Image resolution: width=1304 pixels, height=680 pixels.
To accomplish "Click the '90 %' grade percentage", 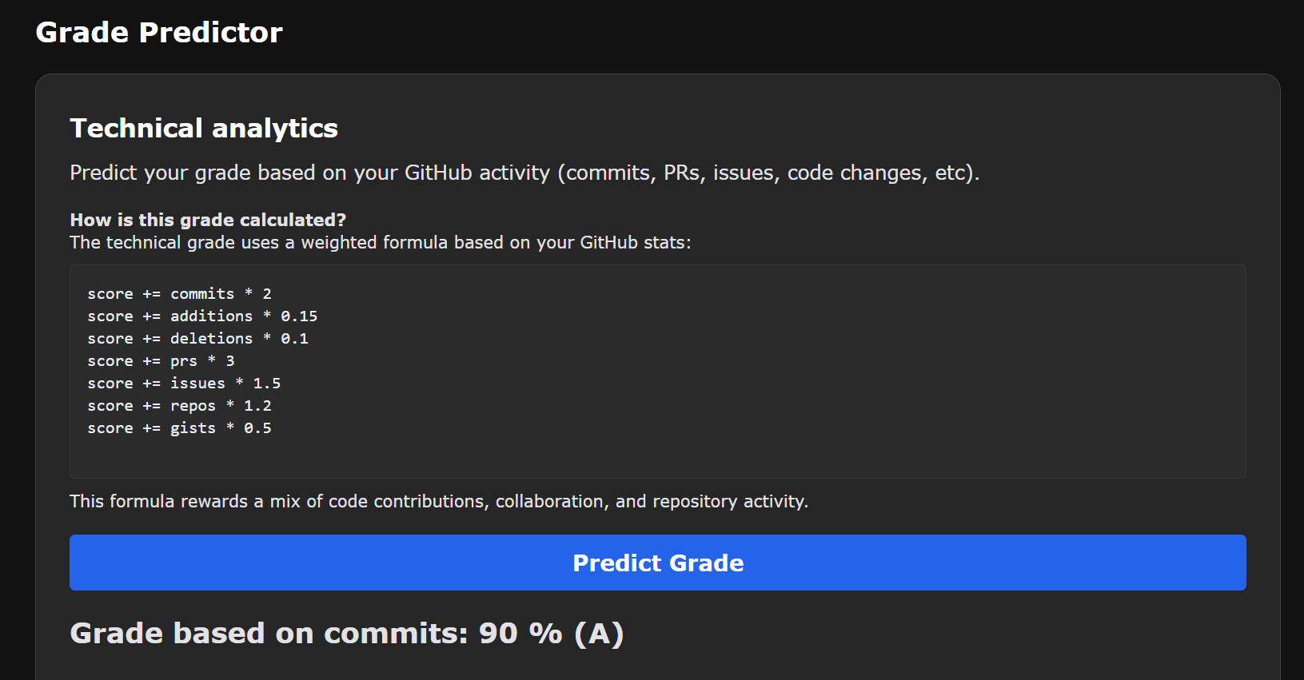I will click(520, 634).
